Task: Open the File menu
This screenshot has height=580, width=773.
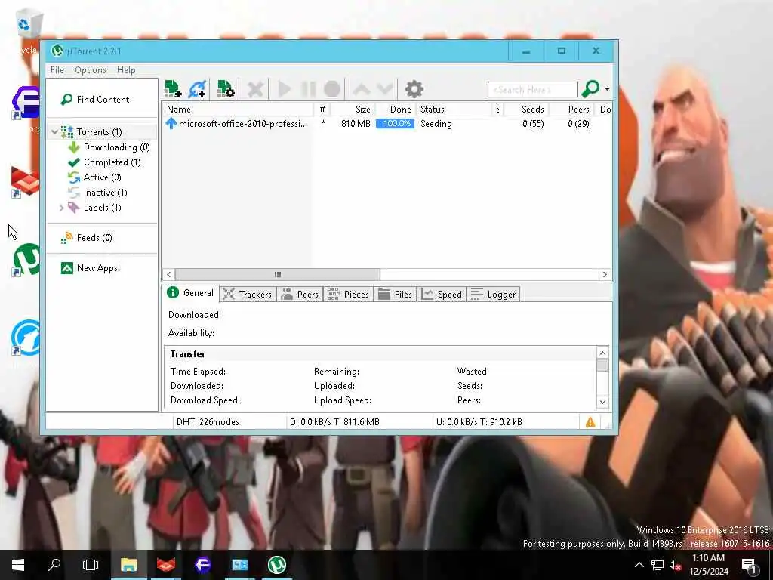Action: pyautogui.click(x=57, y=70)
